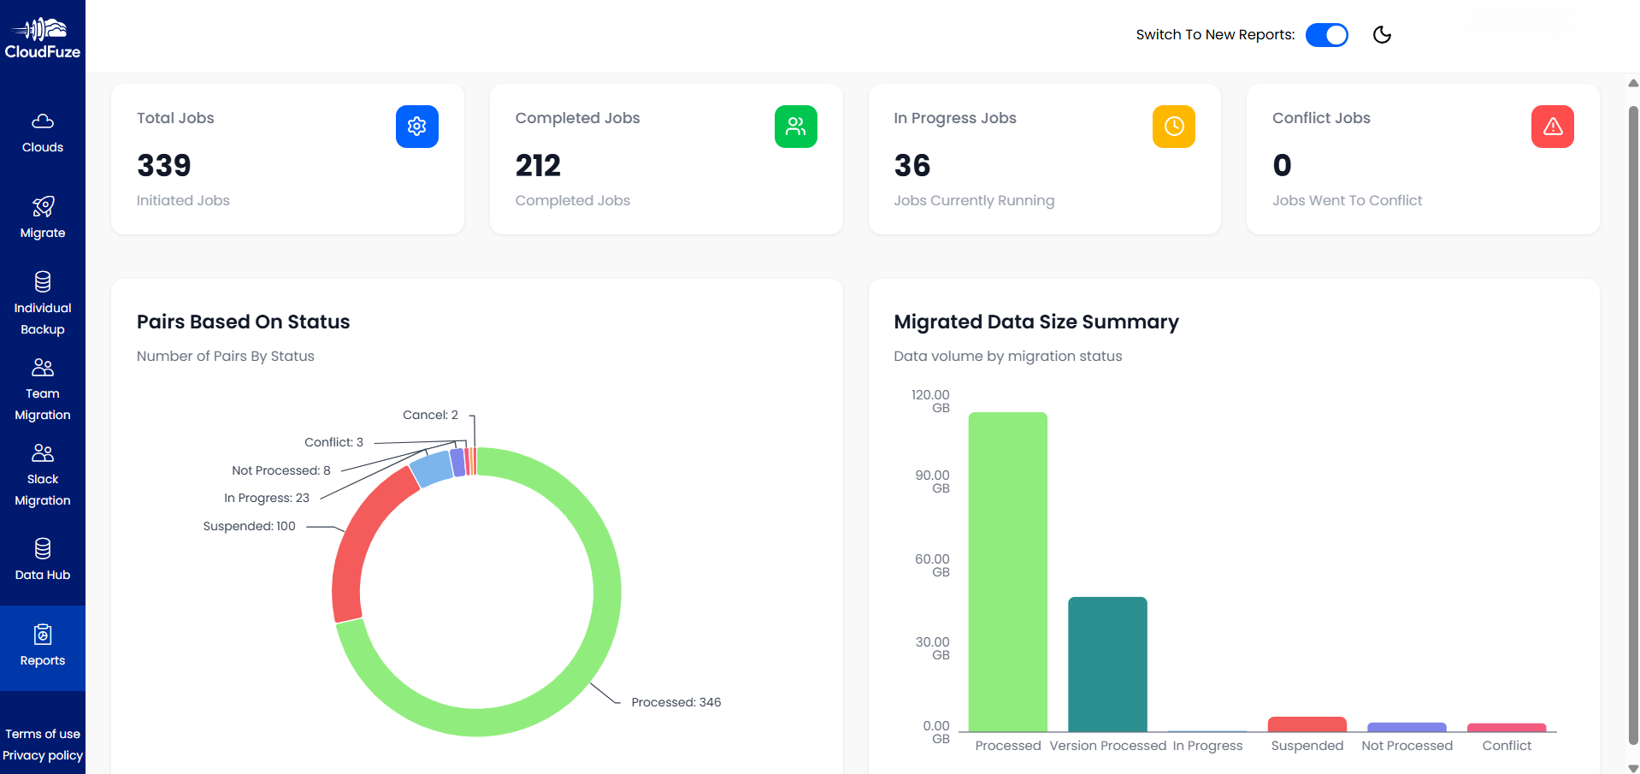Select the Individual Backup menu label
The height and width of the screenshot is (774, 1640).
coord(43,318)
